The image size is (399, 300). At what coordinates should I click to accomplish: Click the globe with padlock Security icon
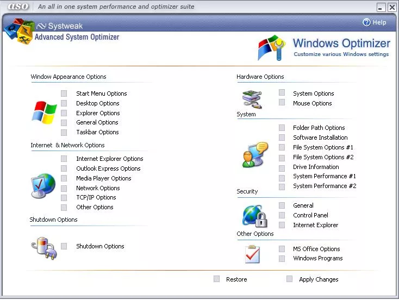255,216
